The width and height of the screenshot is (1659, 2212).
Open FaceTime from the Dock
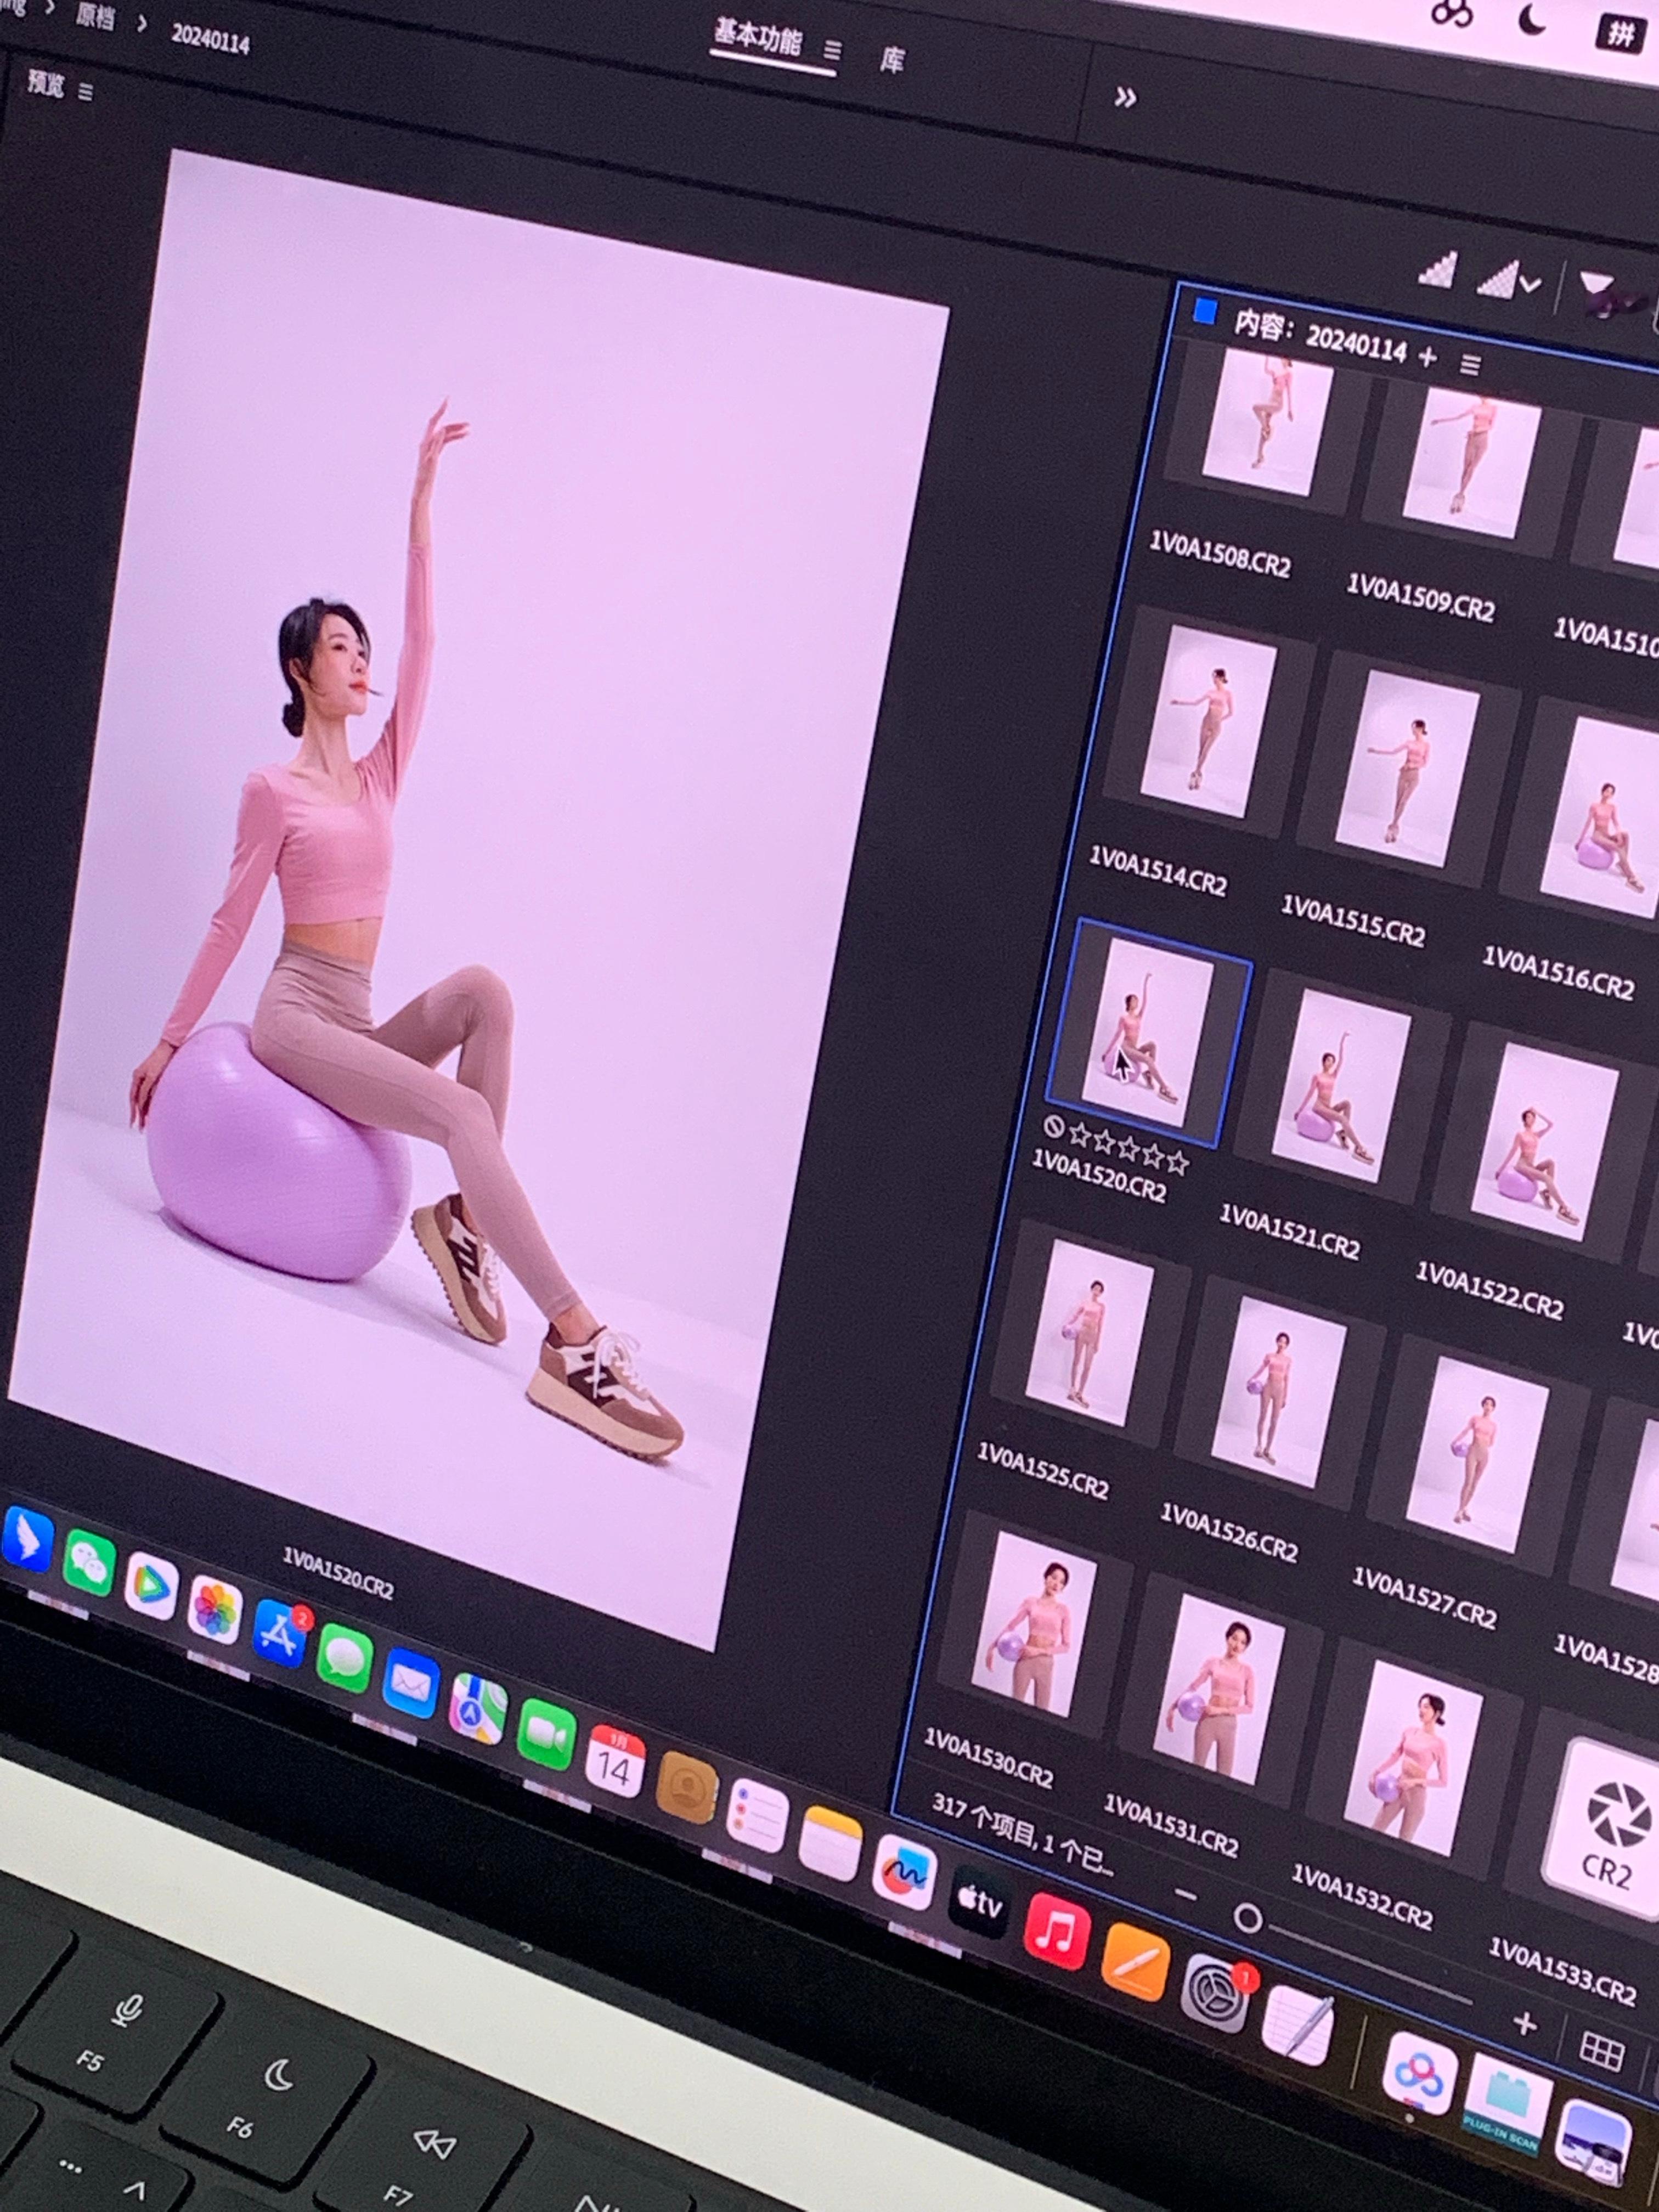(x=547, y=1736)
